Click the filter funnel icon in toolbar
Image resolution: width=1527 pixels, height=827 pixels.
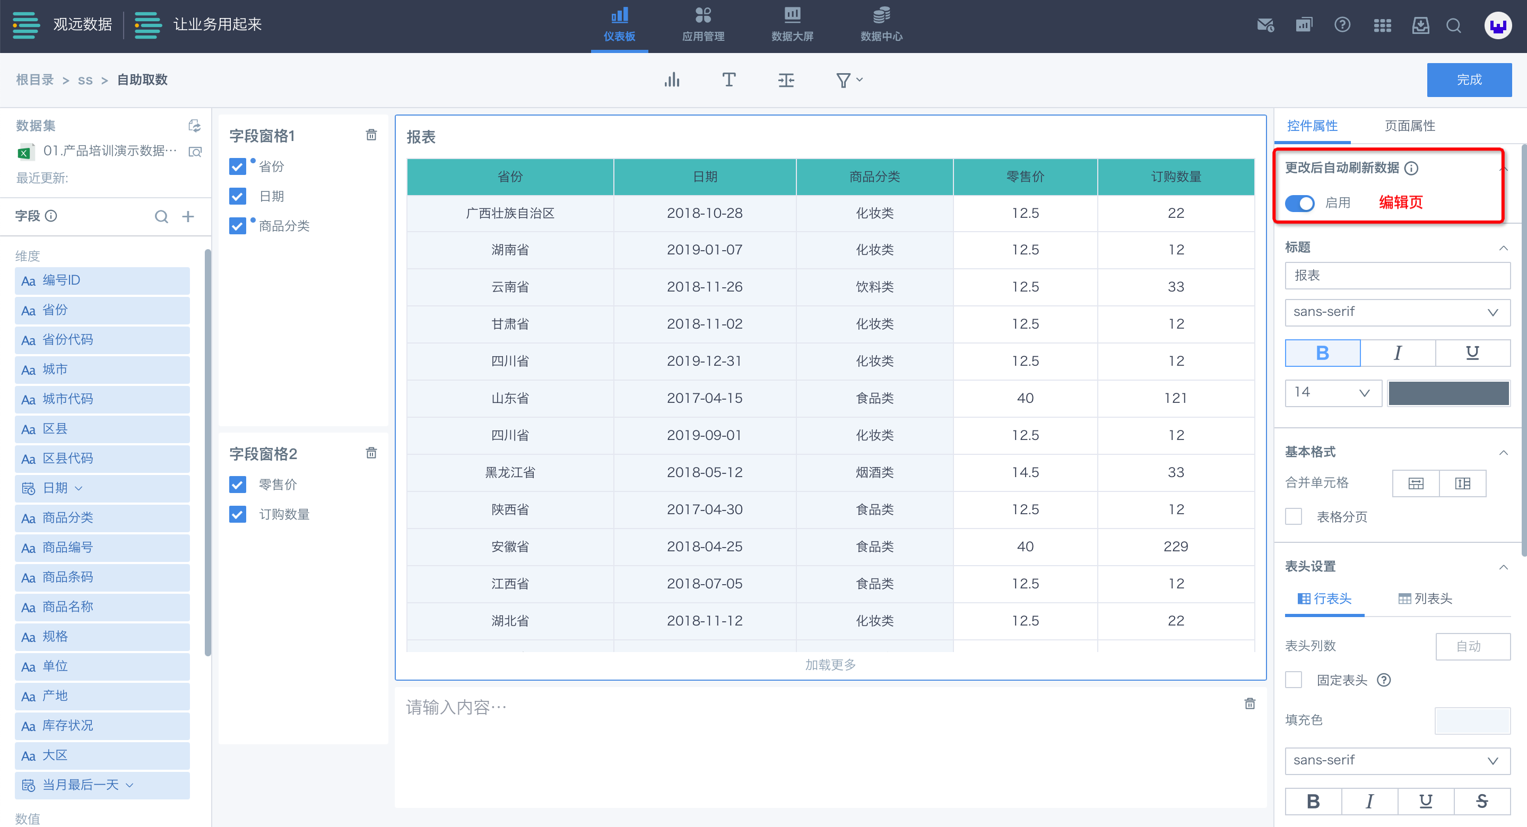pos(843,80)
